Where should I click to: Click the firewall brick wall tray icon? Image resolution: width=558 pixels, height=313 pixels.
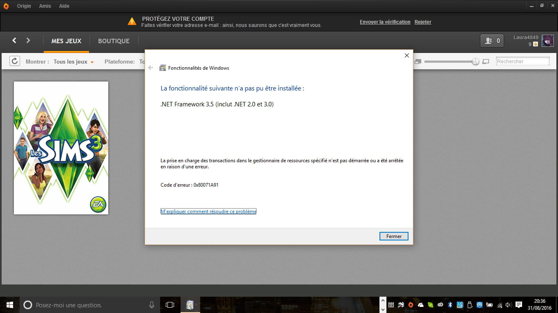[391, 305]
